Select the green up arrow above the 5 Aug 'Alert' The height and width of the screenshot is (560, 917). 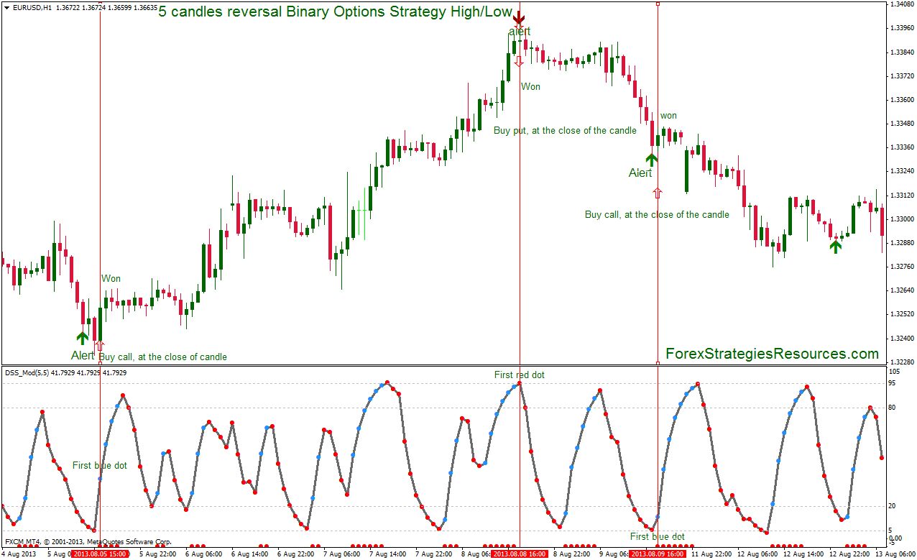pyautogui.click(x=82, y=338)
